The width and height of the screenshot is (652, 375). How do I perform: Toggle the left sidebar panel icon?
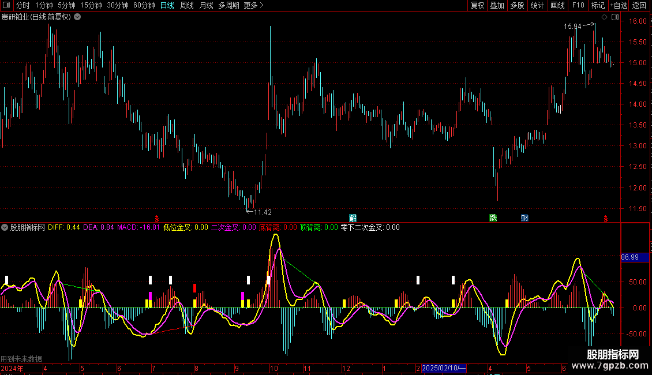coord(6,5)
